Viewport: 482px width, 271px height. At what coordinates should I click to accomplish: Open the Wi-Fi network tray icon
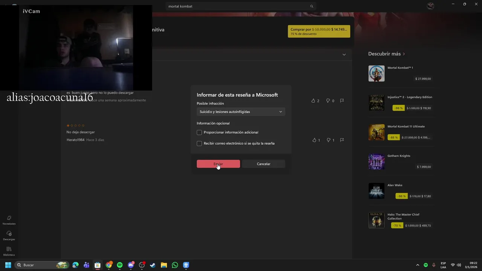pyautogui.click(x=453, y=265)
